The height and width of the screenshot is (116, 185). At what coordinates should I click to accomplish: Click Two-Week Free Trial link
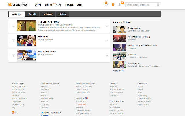pos(84,86)
